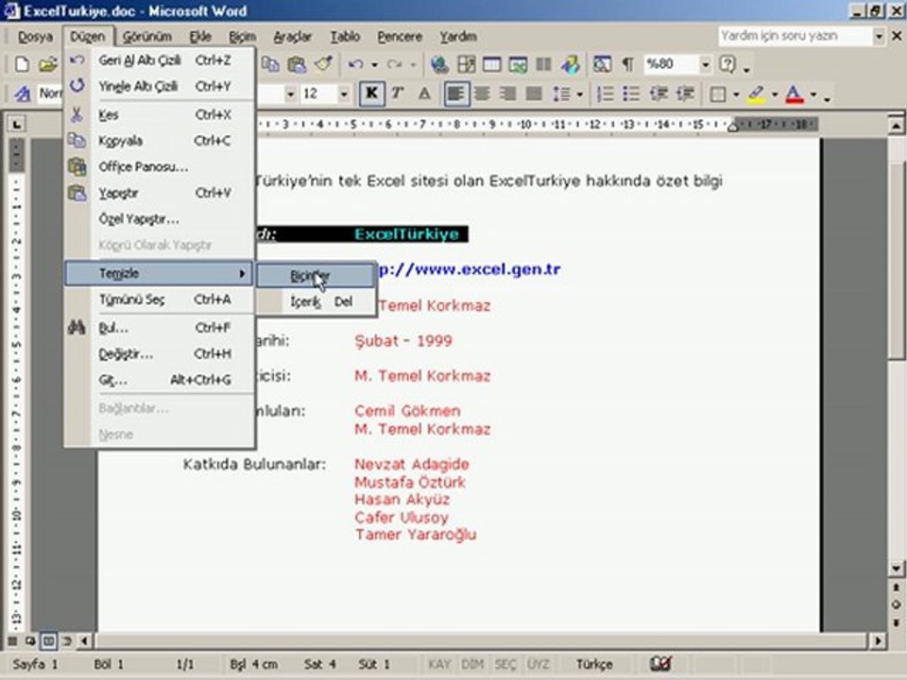This screenshot has width=907, height=680.
Task: Click the red font color button
Action: (x=795, y=93)
